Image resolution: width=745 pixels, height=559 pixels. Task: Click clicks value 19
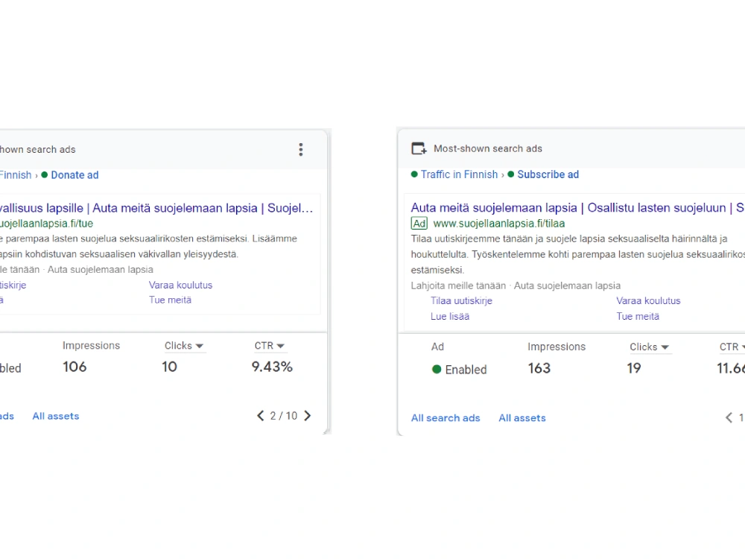point(634,368)
